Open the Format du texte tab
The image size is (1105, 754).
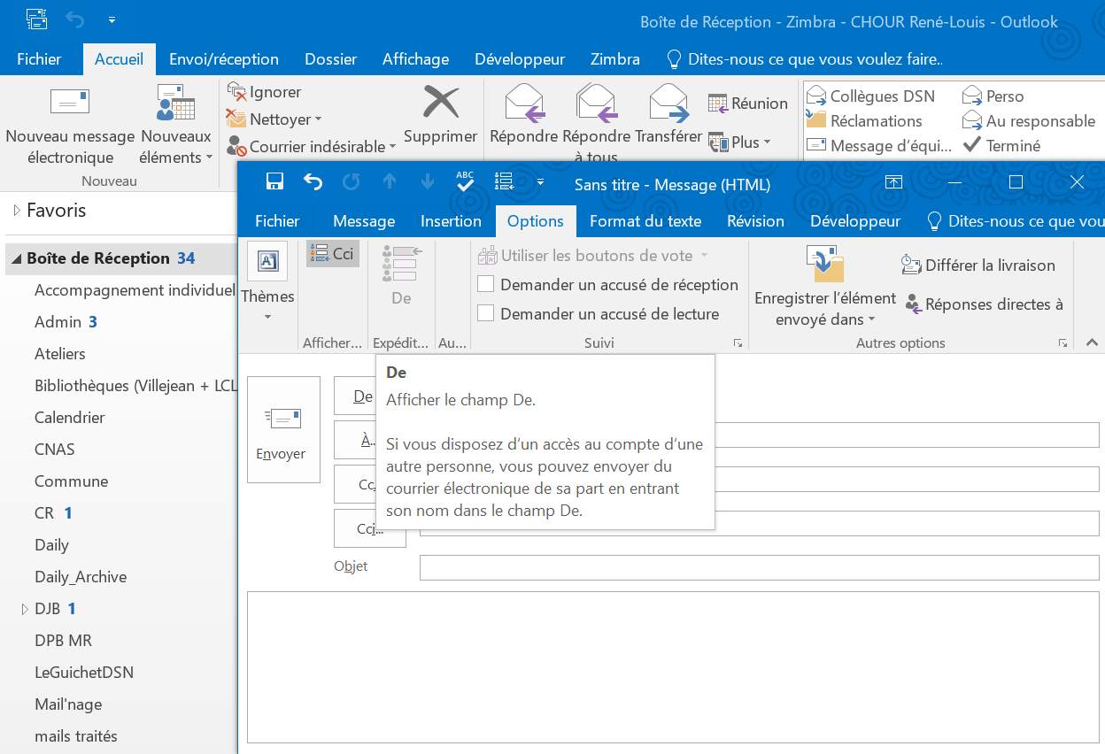pos(645,221)
